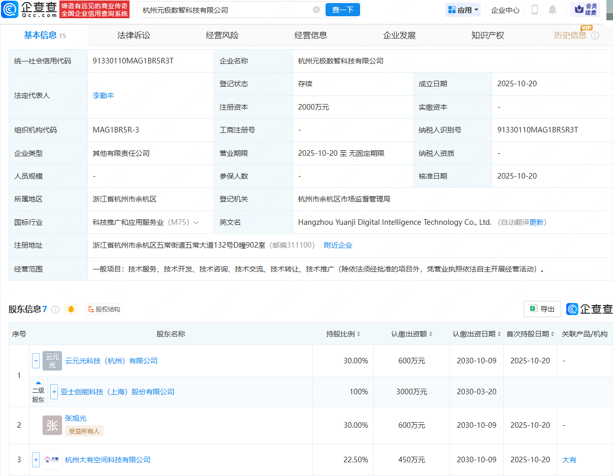Expand 杭州大有空间科技有限公司 shareholder row
This screenshot has width=613, height=476.
pos(36,459)
